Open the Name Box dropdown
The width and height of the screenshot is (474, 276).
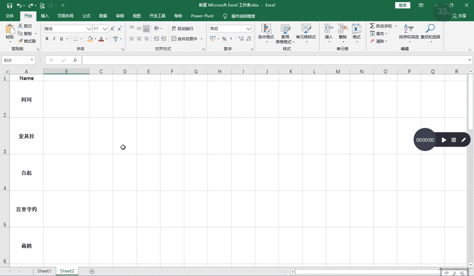click(x=32, y=60)
